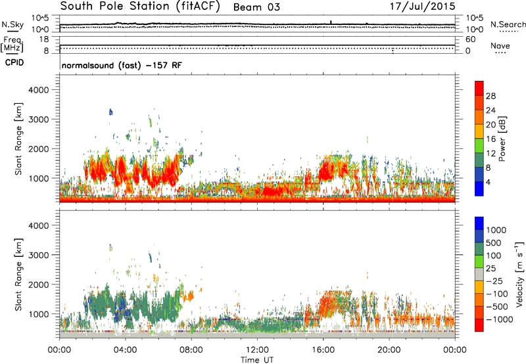Click the small orange velocity patch near 08:00
526x364 pixels.
[191, 296]
